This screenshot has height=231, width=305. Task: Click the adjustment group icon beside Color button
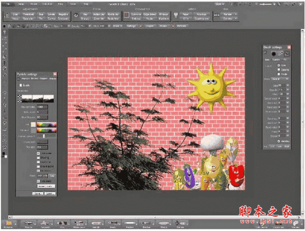click(8, 16)
